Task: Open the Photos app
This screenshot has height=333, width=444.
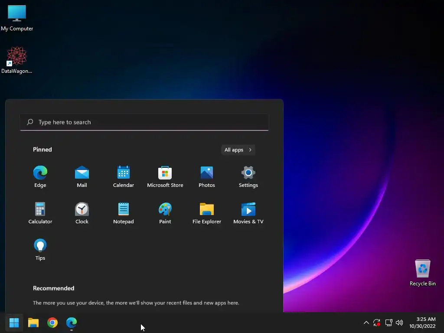Action: pyautogui.click(x=207, y=177)
